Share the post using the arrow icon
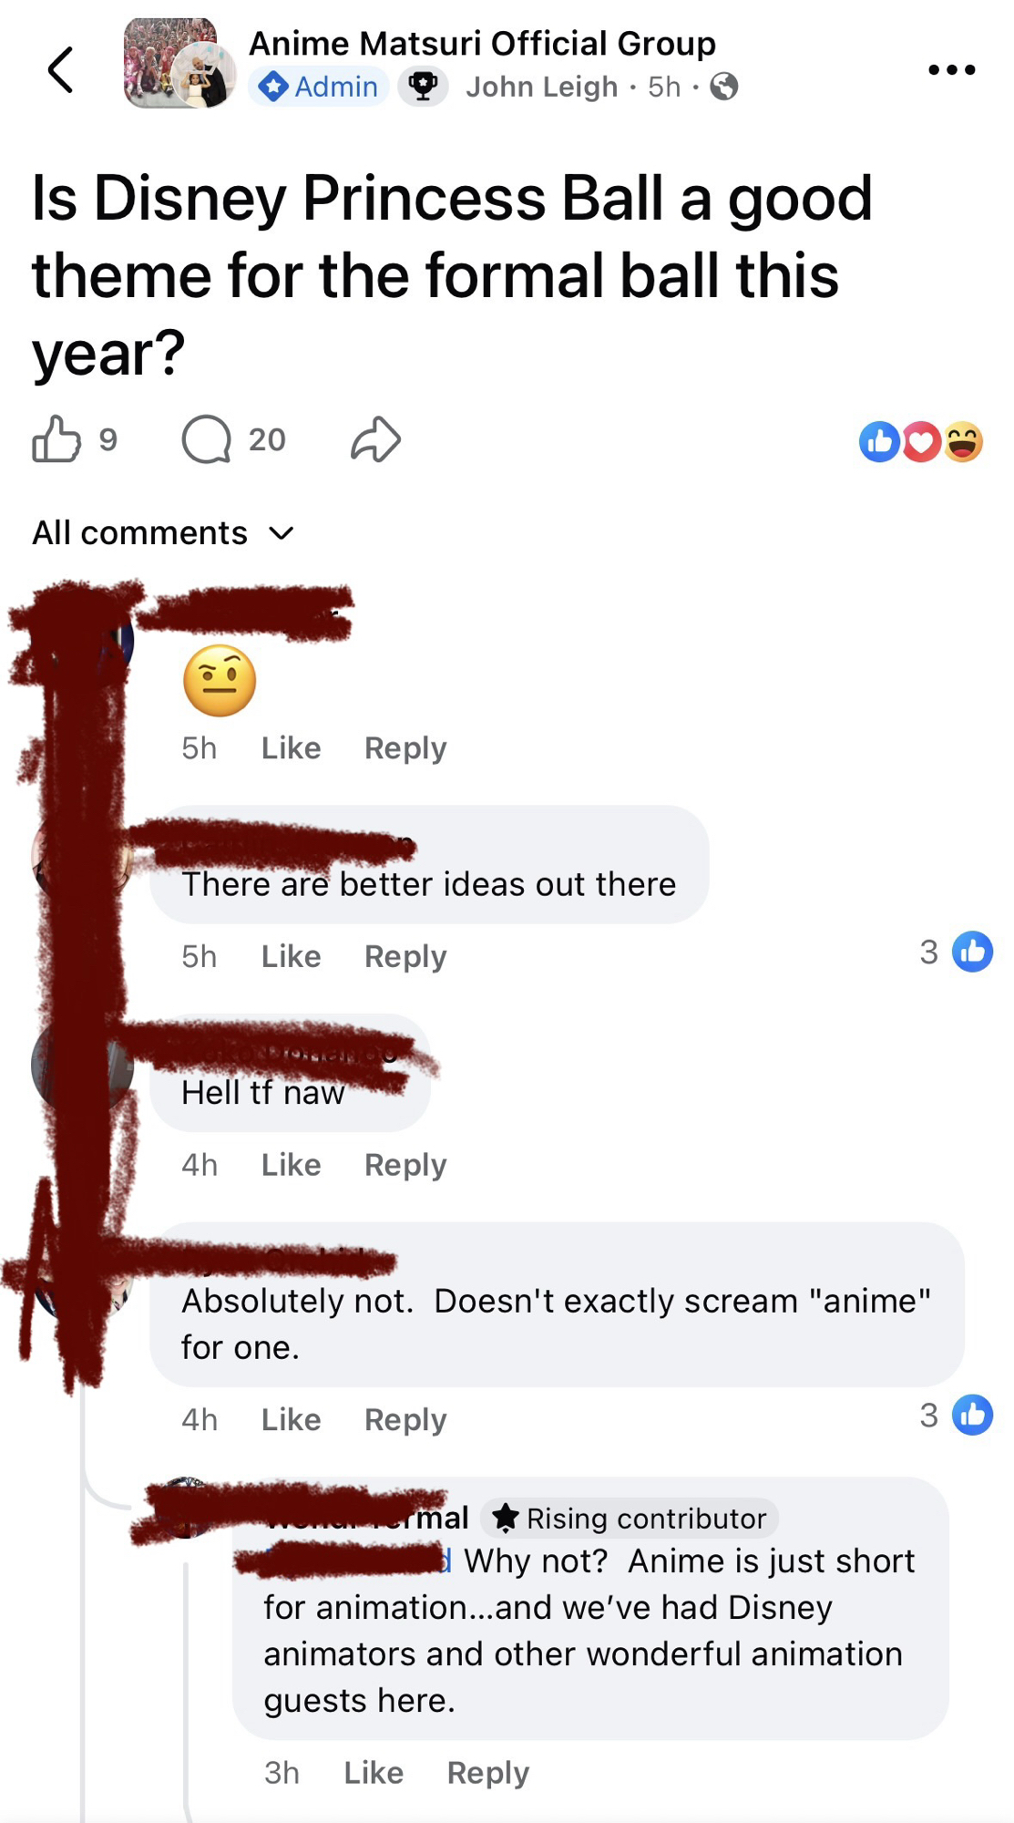1014x1823 pixels. click(x=375, y=439)
